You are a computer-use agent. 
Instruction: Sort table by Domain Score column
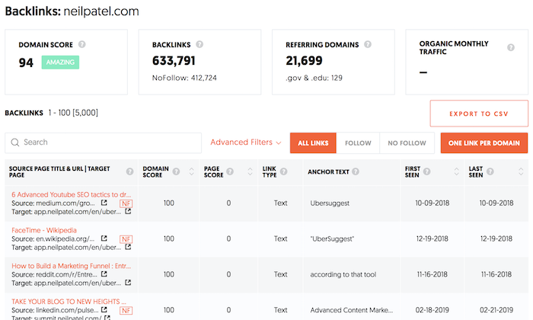click(191, 171)
